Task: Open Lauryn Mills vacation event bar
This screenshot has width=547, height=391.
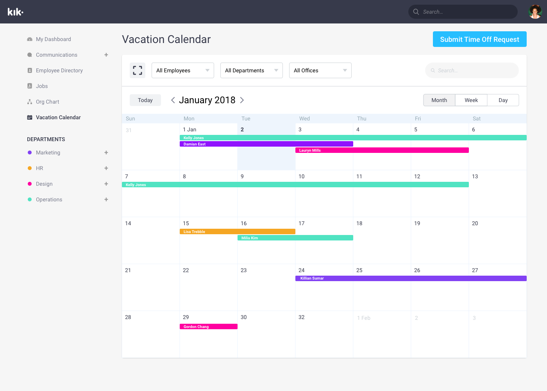Action: tap(382, 150)
